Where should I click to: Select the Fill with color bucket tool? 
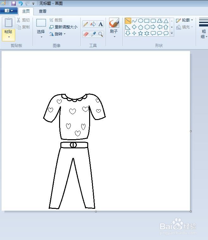(x=93, y=24)
